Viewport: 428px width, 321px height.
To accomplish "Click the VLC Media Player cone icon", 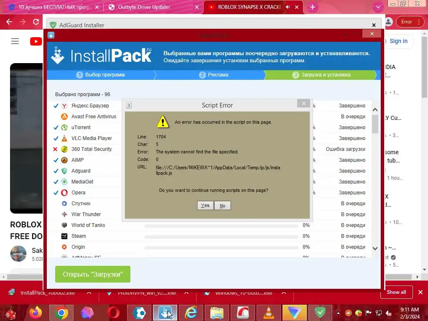I will pyautogui.click(x=64, y=138).
